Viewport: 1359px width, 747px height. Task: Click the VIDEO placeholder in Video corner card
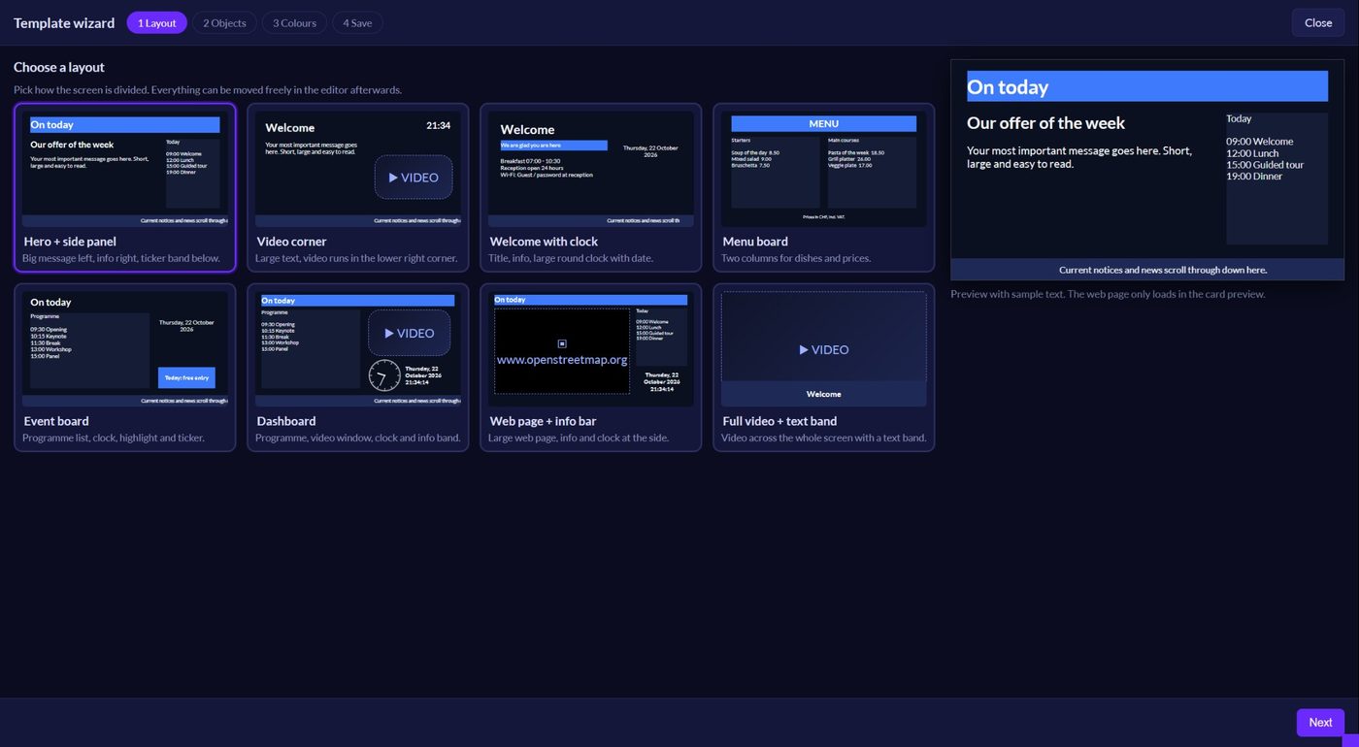point(414,178)
